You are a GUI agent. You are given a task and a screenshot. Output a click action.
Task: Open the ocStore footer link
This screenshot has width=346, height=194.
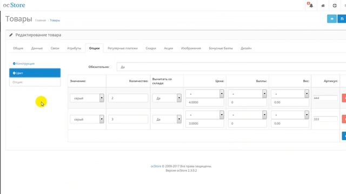[156, 167]
